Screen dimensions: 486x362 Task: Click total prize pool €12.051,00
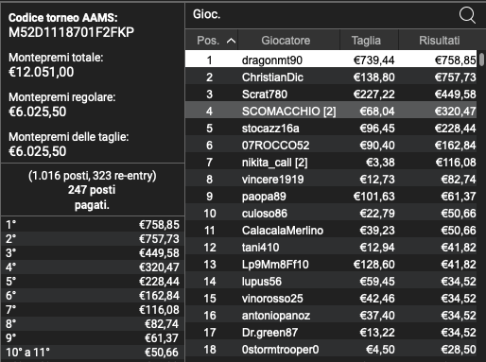[x=42, y=72]
